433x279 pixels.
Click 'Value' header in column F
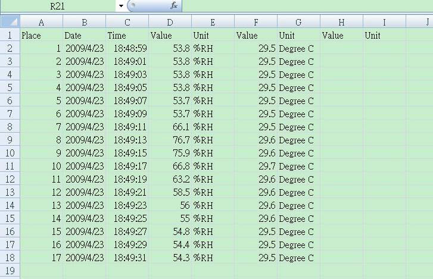tap(256, 35)
